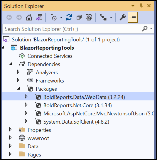Collapse All tree nodes icon

coord(79,17)
